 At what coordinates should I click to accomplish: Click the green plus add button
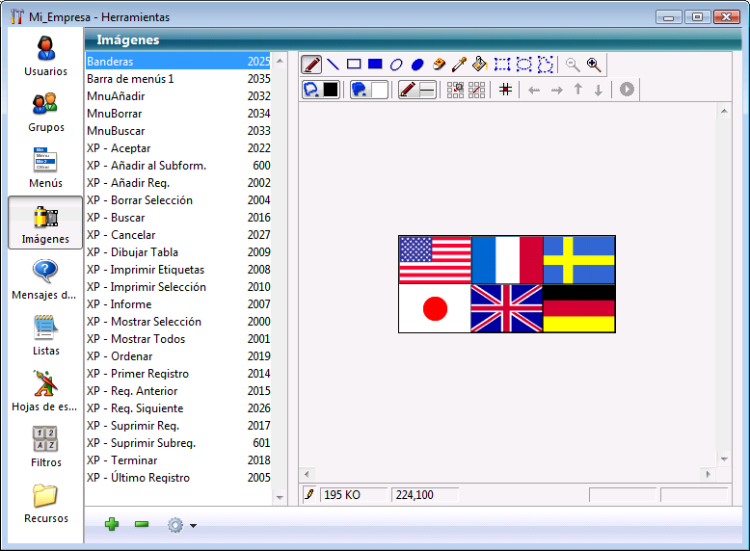[x=112, y=524]
